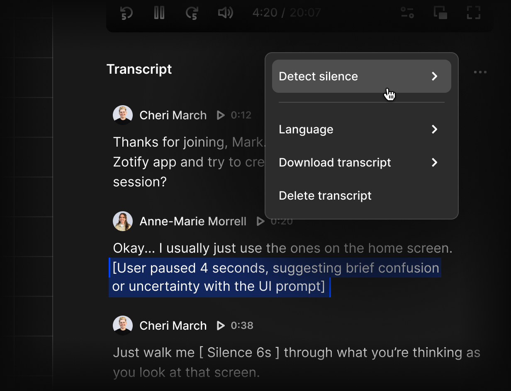Rewind playback 5 seconds
The height and width of the screenshot is (391, 511).
click(126, 12)
